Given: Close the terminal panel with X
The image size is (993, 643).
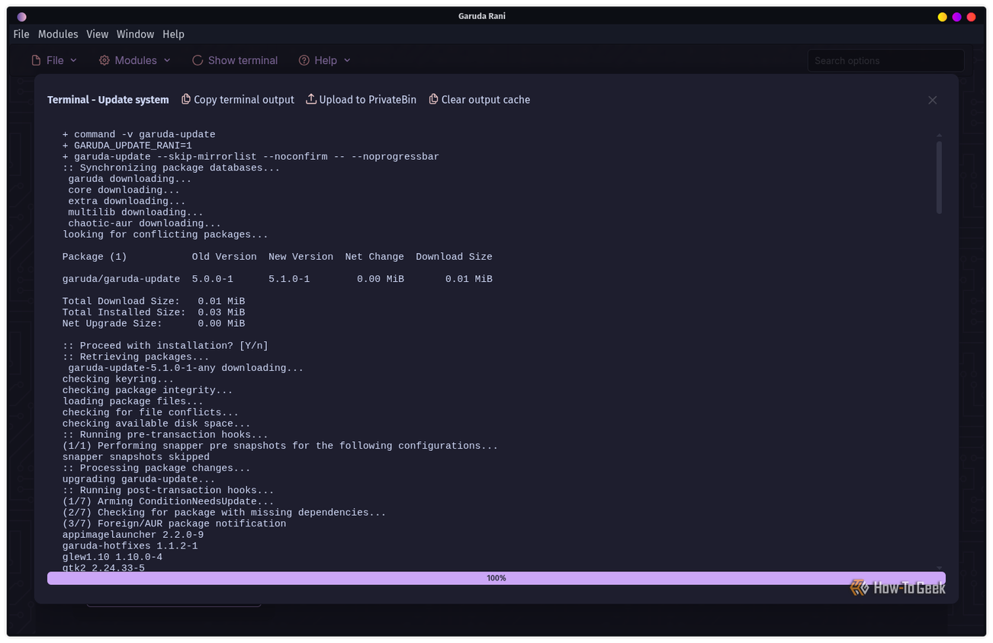Looking at the screenshot, I should click(x=932, y=101).
